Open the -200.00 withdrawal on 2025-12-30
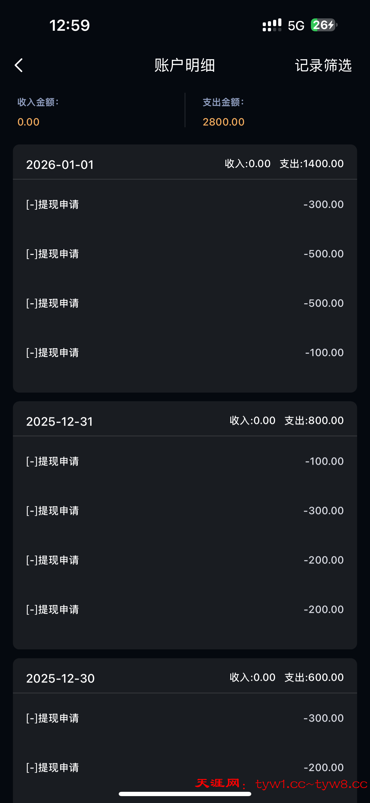This screenshot has width=370, height=803. pyautogui.click(x=185, y=767)
